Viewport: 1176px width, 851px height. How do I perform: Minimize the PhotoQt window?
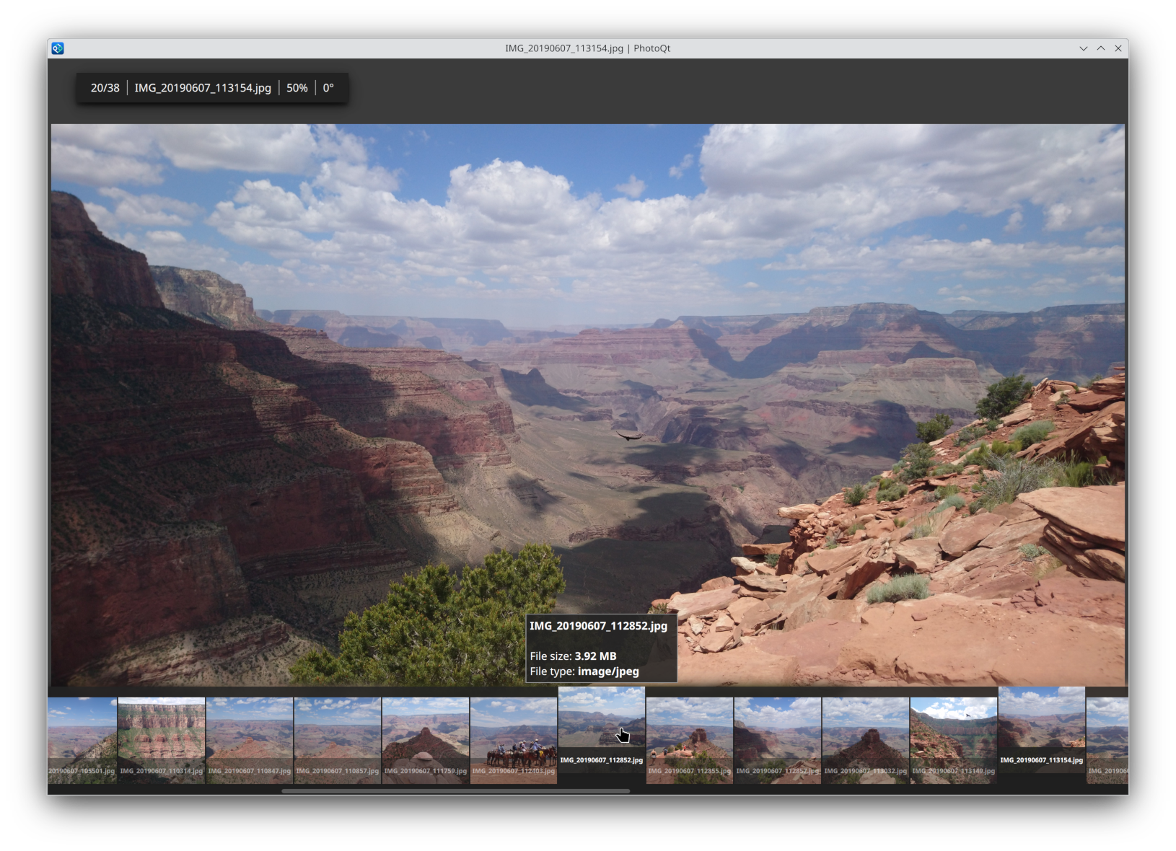(x=1083, y=48)
